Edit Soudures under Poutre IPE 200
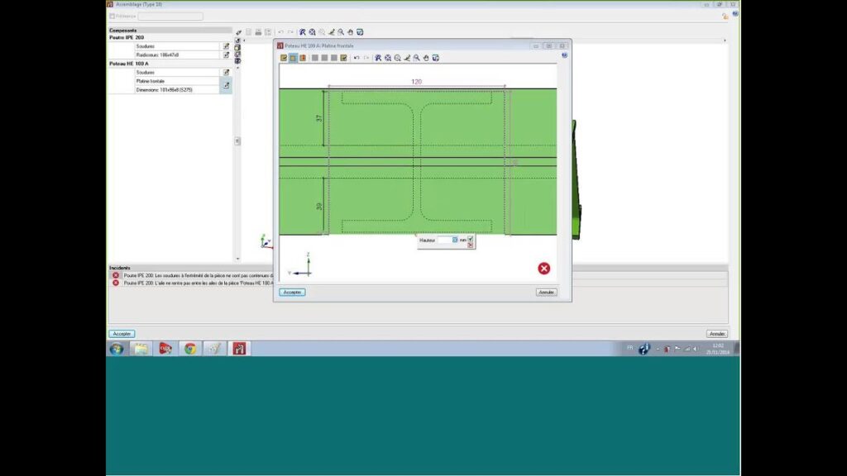Screen dimensions: 847x476 click(x=226, y=46)
